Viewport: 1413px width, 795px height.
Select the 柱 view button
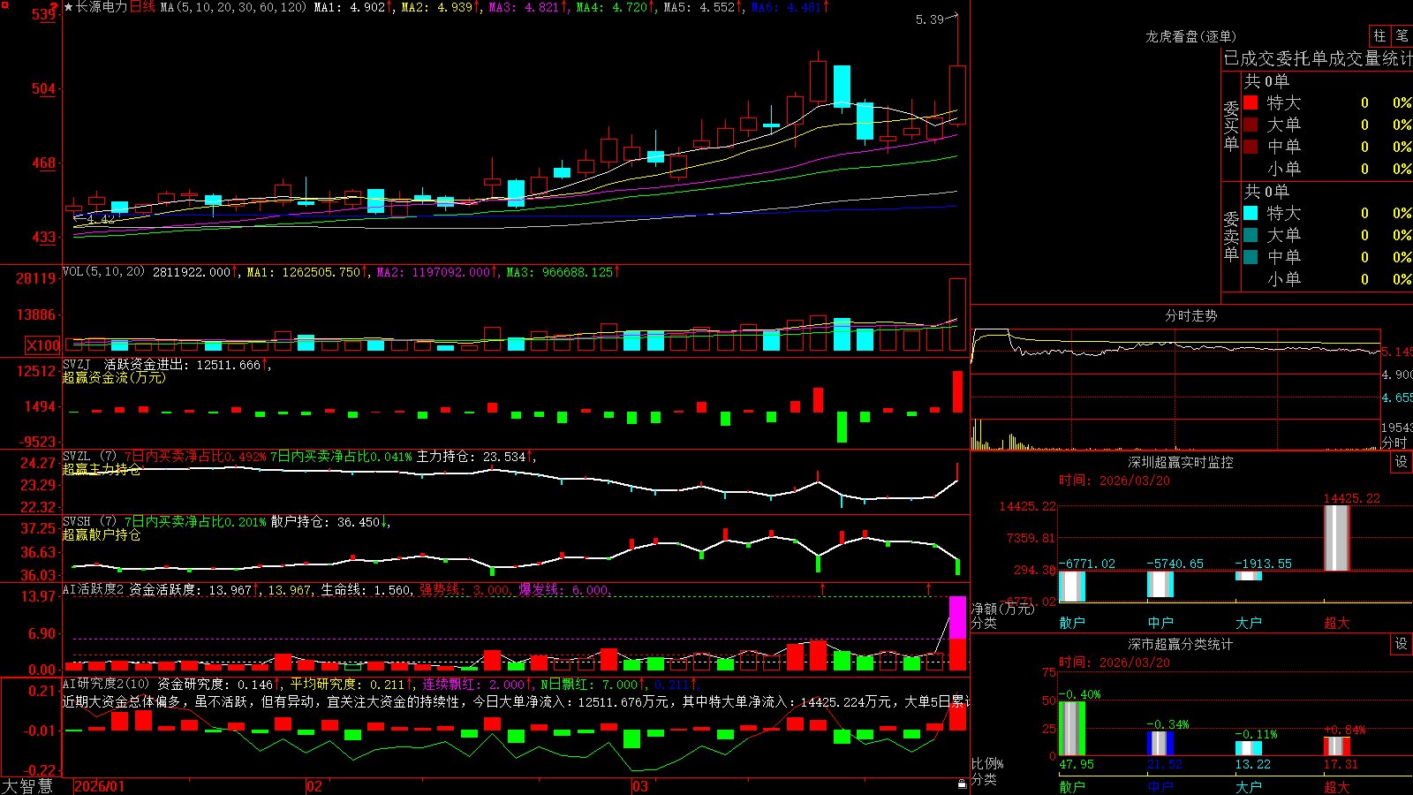pos(1379,35)
